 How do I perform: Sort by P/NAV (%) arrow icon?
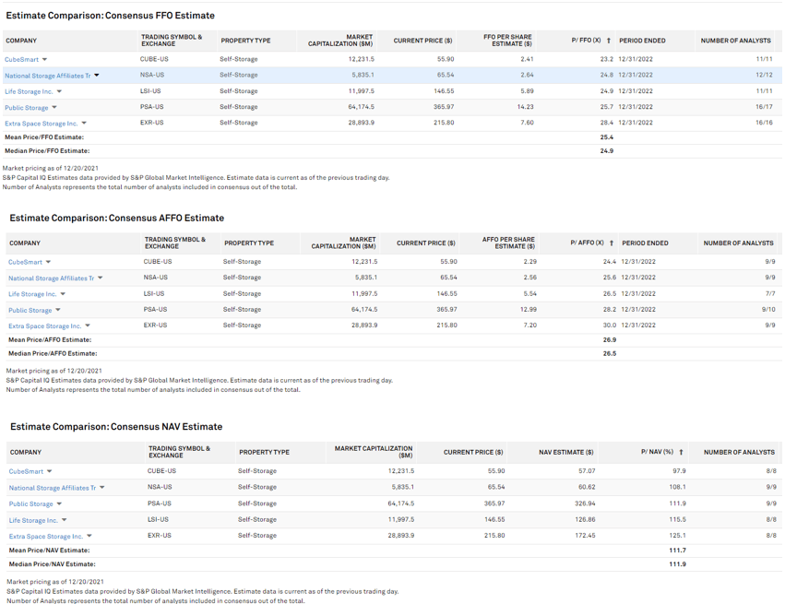coord(681,452)
